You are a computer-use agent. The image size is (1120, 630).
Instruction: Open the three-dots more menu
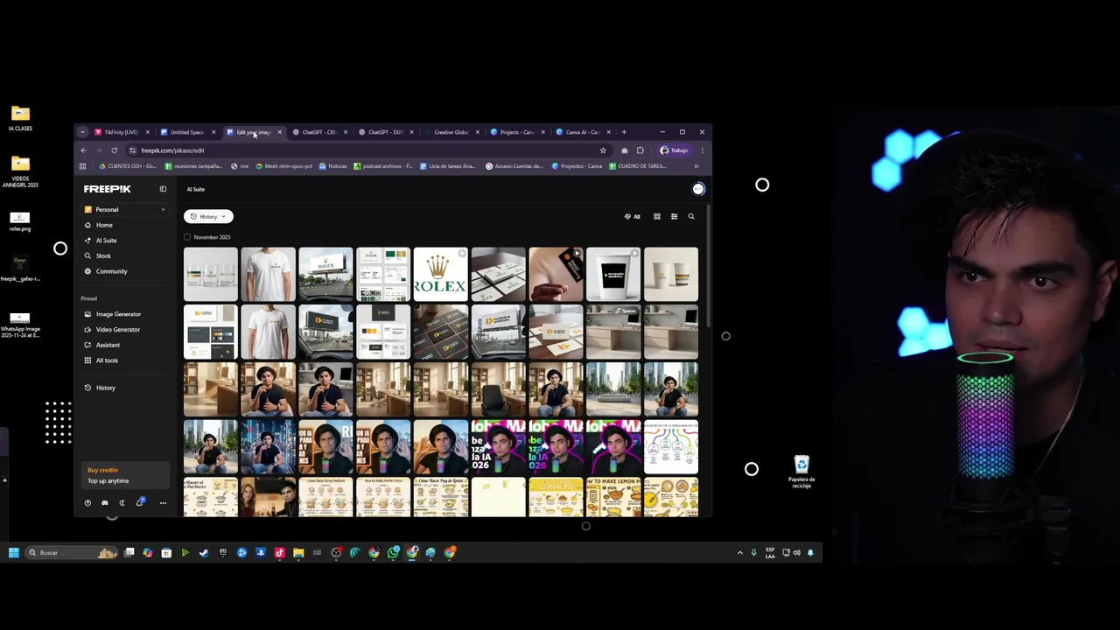[x=163, y=503]
